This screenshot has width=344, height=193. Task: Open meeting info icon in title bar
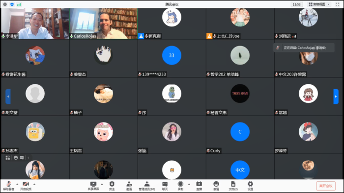click(x=5, y=4)
